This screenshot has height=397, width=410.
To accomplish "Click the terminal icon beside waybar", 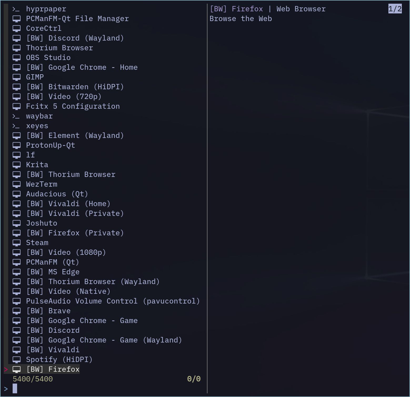I will click(16, 116).
